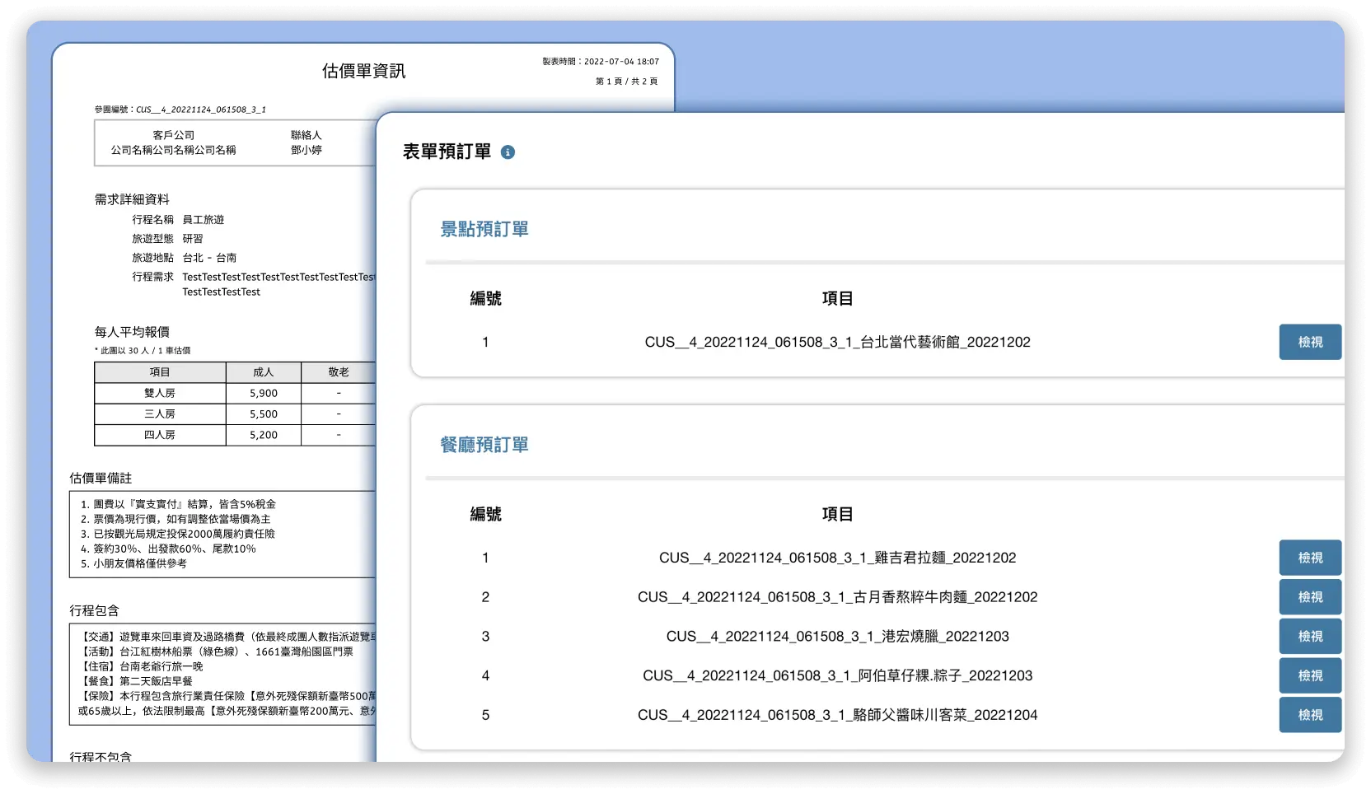Click the 餐廳預訂單 section title
1371x794 pixels.
pyautogui.click(x=484, y=445)
